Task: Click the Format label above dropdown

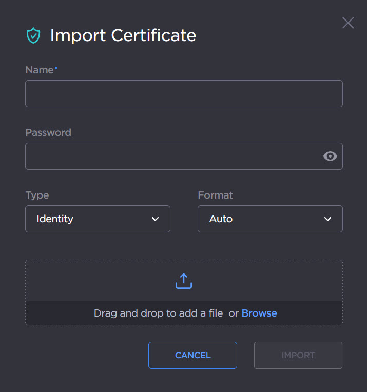Action: point(215,195)
